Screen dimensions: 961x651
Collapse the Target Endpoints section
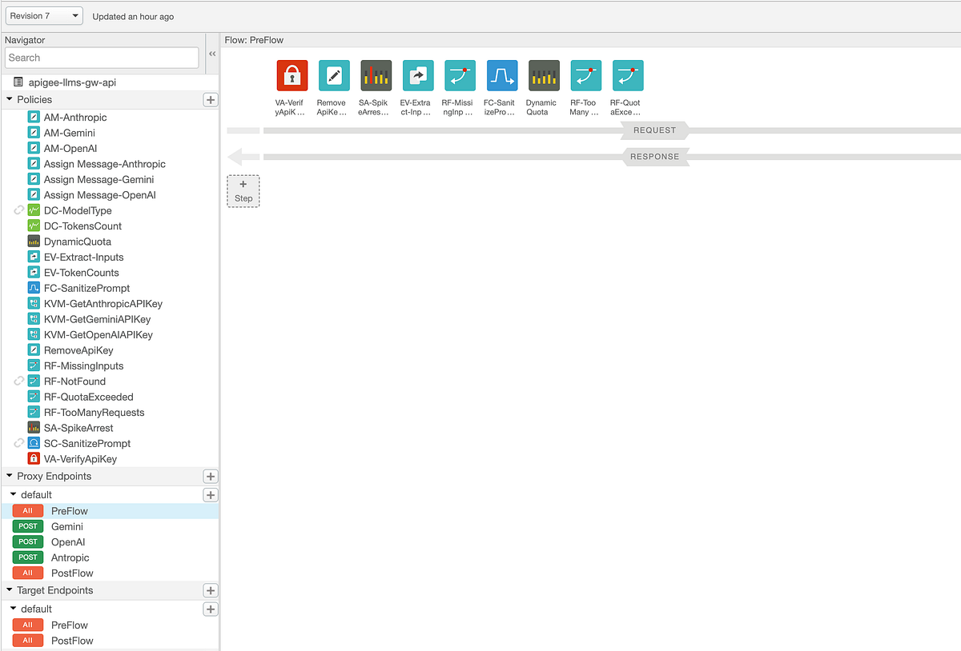pyautogui.click(x=10, y=591)
